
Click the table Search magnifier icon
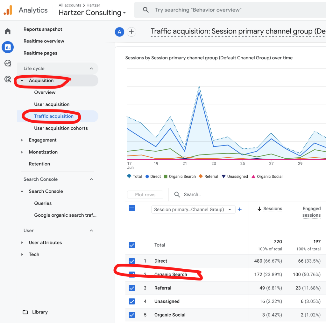177,194
